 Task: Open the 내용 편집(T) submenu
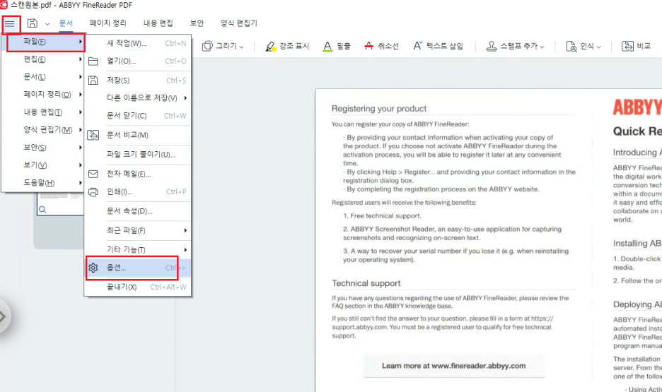42,112
